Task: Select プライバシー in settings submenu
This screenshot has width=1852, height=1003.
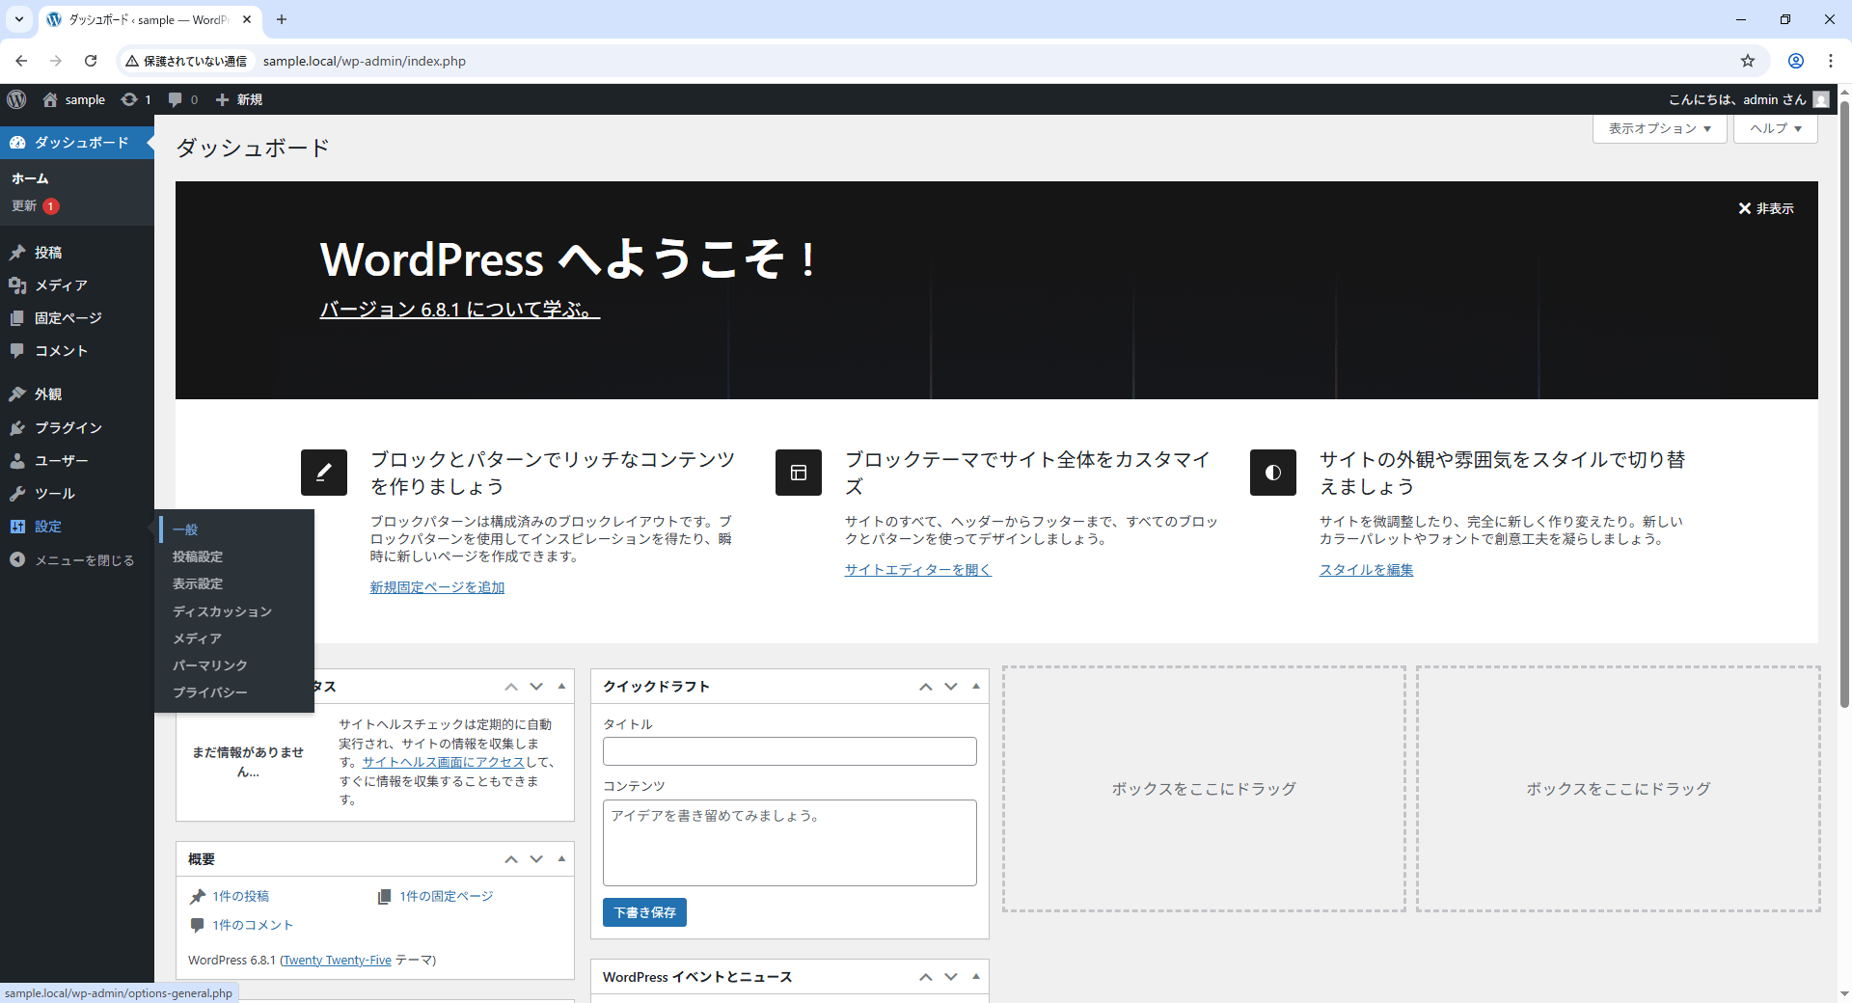Action: pyautogui.click(x=210, y=692)
